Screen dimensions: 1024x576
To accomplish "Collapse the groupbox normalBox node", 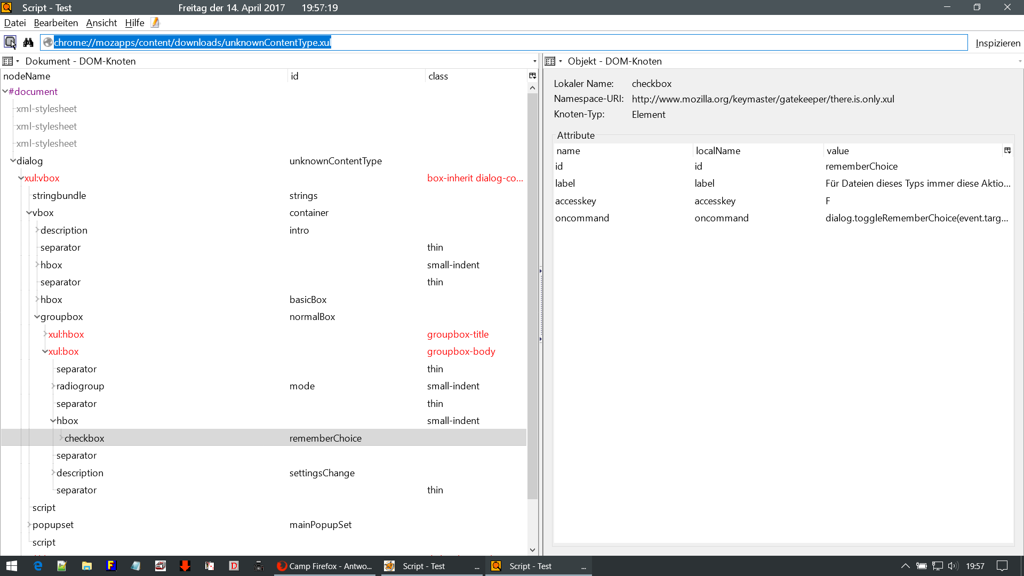I will coord(37,317).
